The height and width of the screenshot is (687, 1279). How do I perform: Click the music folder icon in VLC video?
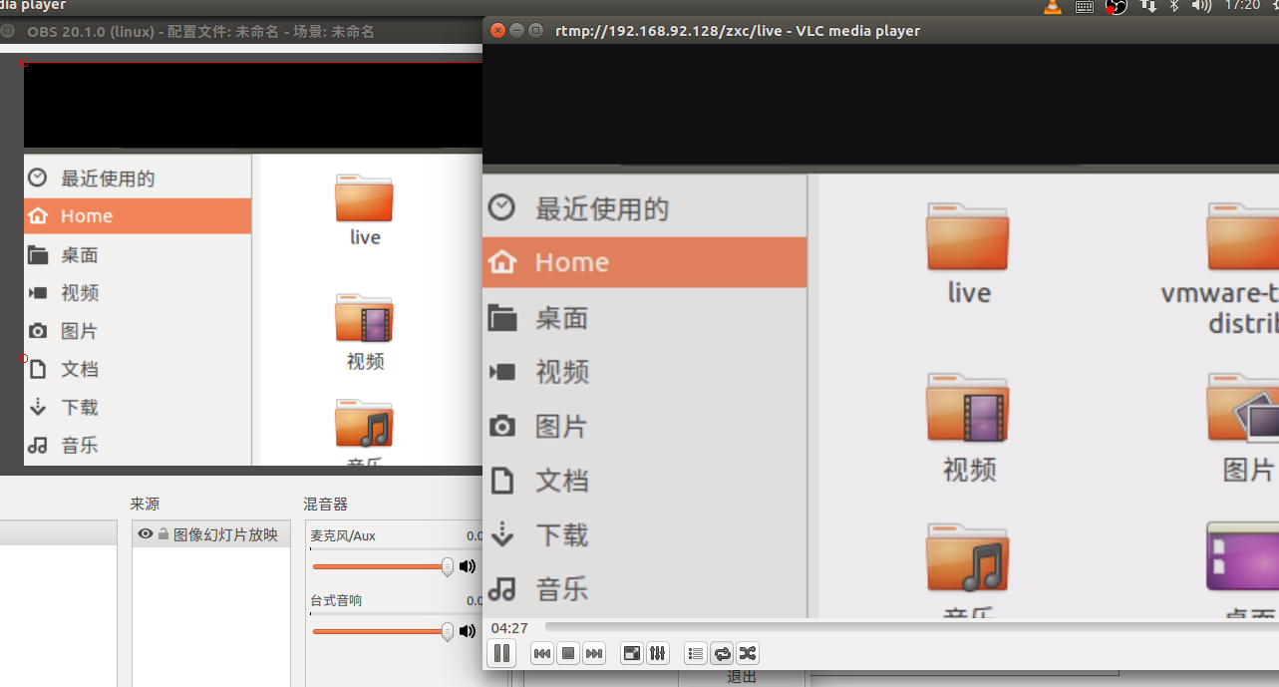pos(968,558)
